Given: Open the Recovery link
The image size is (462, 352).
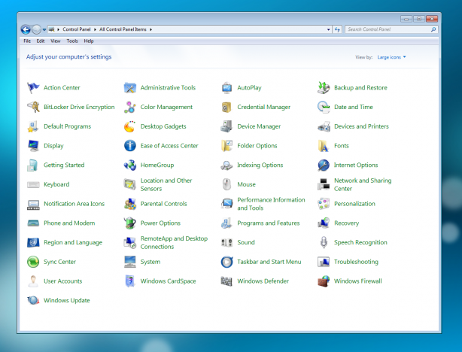Looking at the screenshot, I should tap(346, 223).
